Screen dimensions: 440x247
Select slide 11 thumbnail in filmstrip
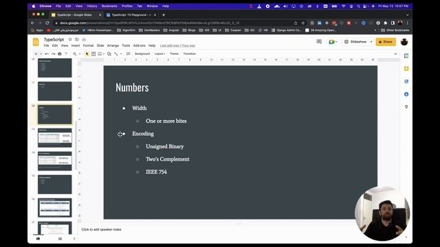(55, 91)
